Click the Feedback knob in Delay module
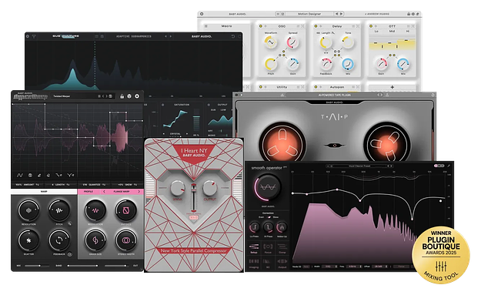Viewport: 481px width, 295px height. pyautogui.click(x=326, y=64)
